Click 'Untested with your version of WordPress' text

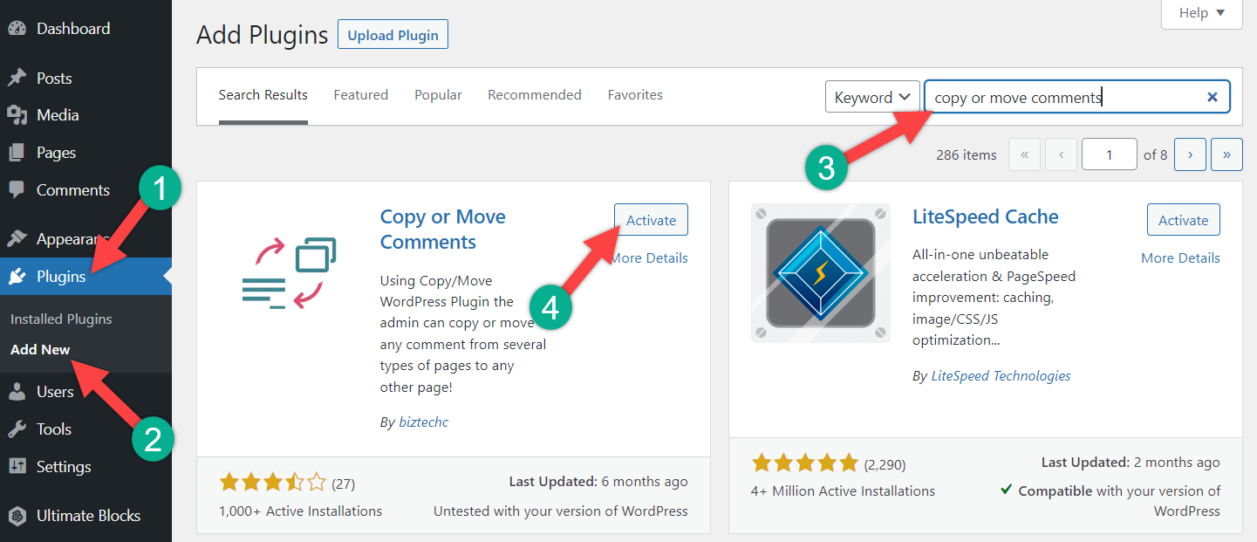pyautogui.click(x=561, y=511)
